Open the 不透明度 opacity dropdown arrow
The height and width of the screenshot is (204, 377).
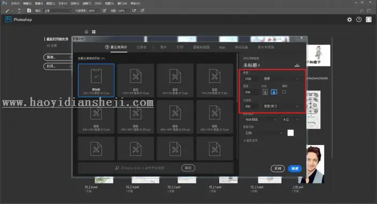coord(98,11)
